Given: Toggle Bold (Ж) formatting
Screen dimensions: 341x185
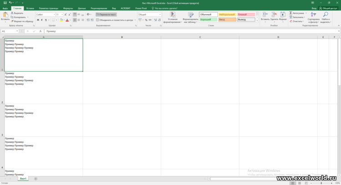Looking at the screenshot, I should pos(38,20).
